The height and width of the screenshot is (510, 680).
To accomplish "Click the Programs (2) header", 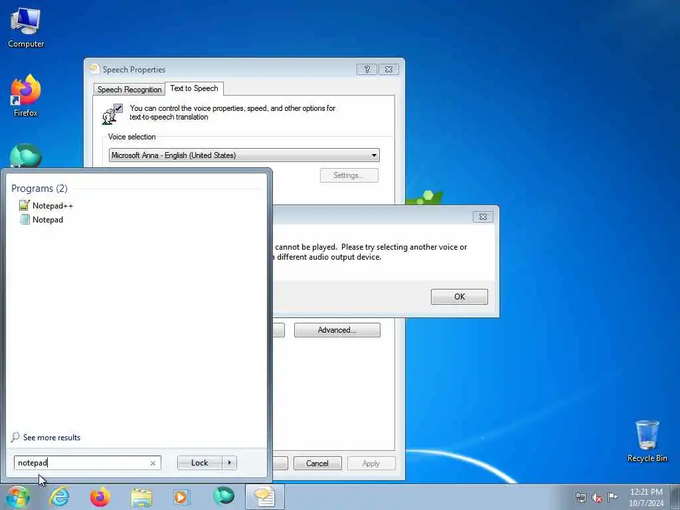I will (x=39, y=188).
